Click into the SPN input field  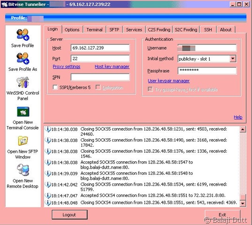[100, 77]
